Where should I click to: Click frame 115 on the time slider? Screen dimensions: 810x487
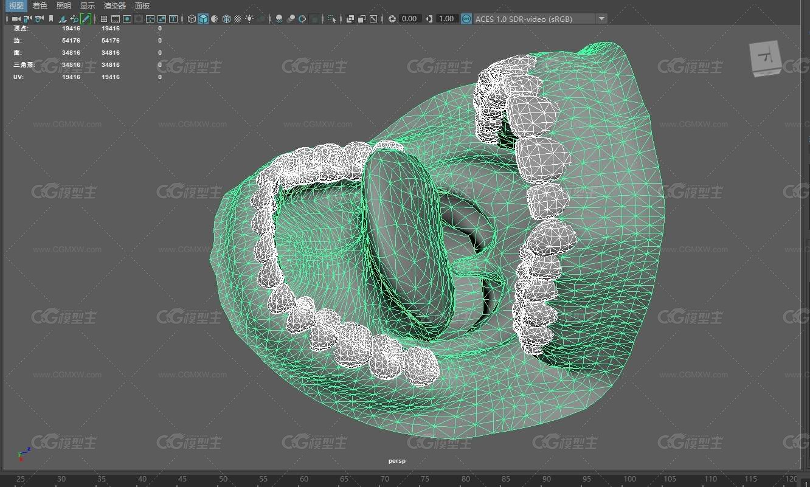point(750,479)
